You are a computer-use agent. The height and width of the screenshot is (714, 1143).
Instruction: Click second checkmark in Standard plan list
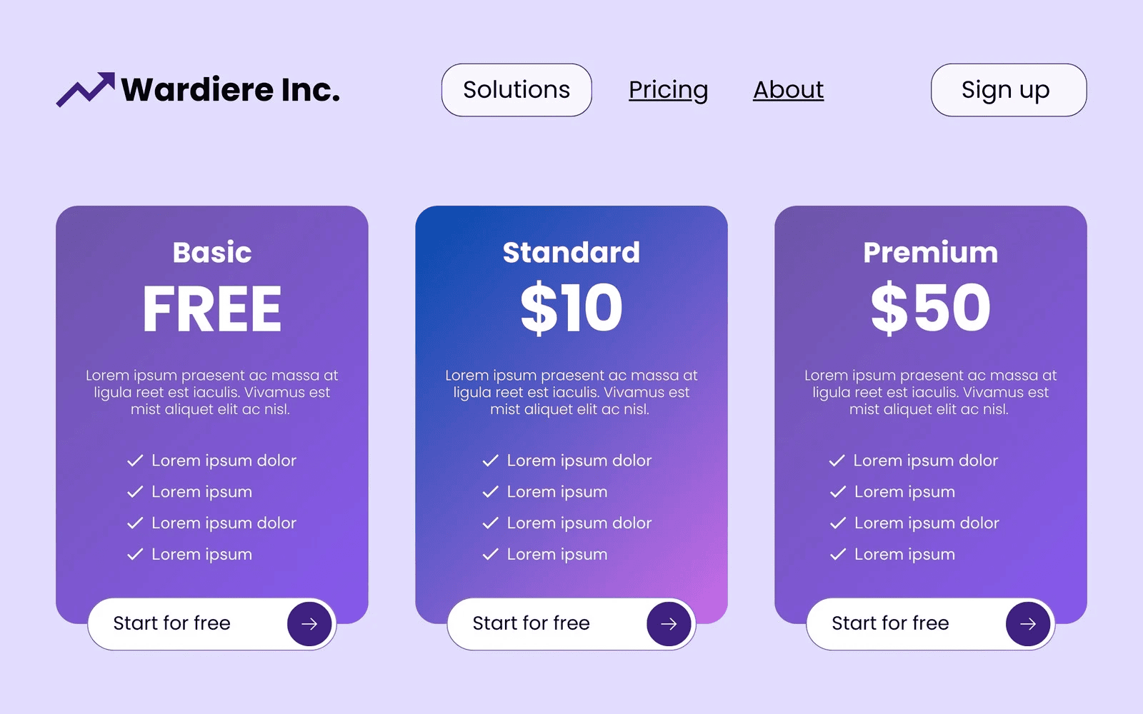(490, 492)
